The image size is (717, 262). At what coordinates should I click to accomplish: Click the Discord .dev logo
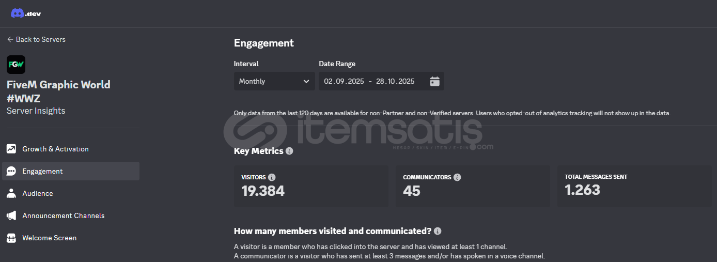[25, 13]
